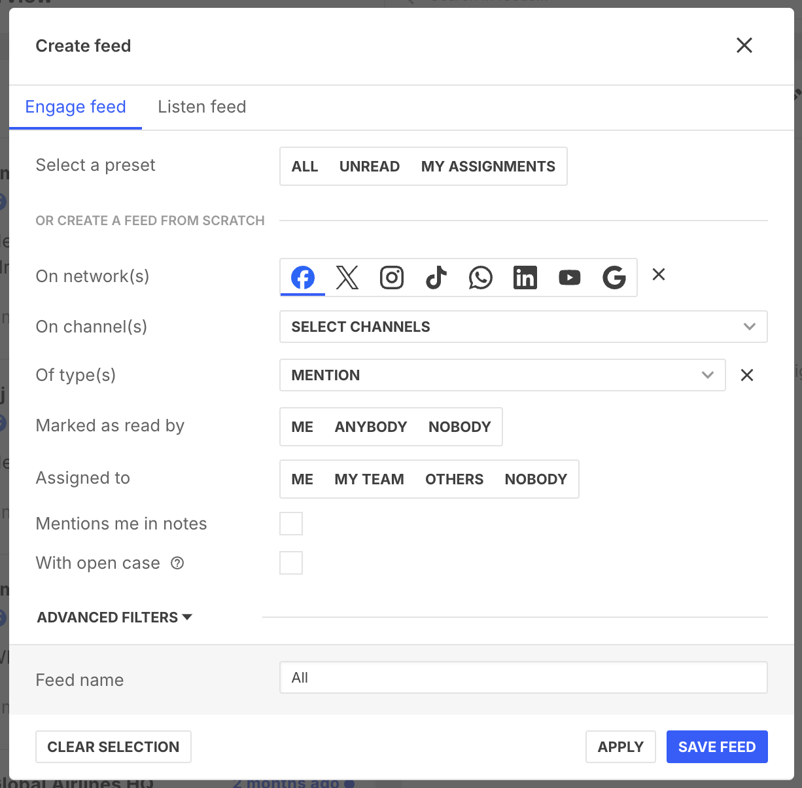The width and height of the screenshot is (802, 788).
Task: Enable Mentions me in notes checkbox
Action: click(291, 524)
